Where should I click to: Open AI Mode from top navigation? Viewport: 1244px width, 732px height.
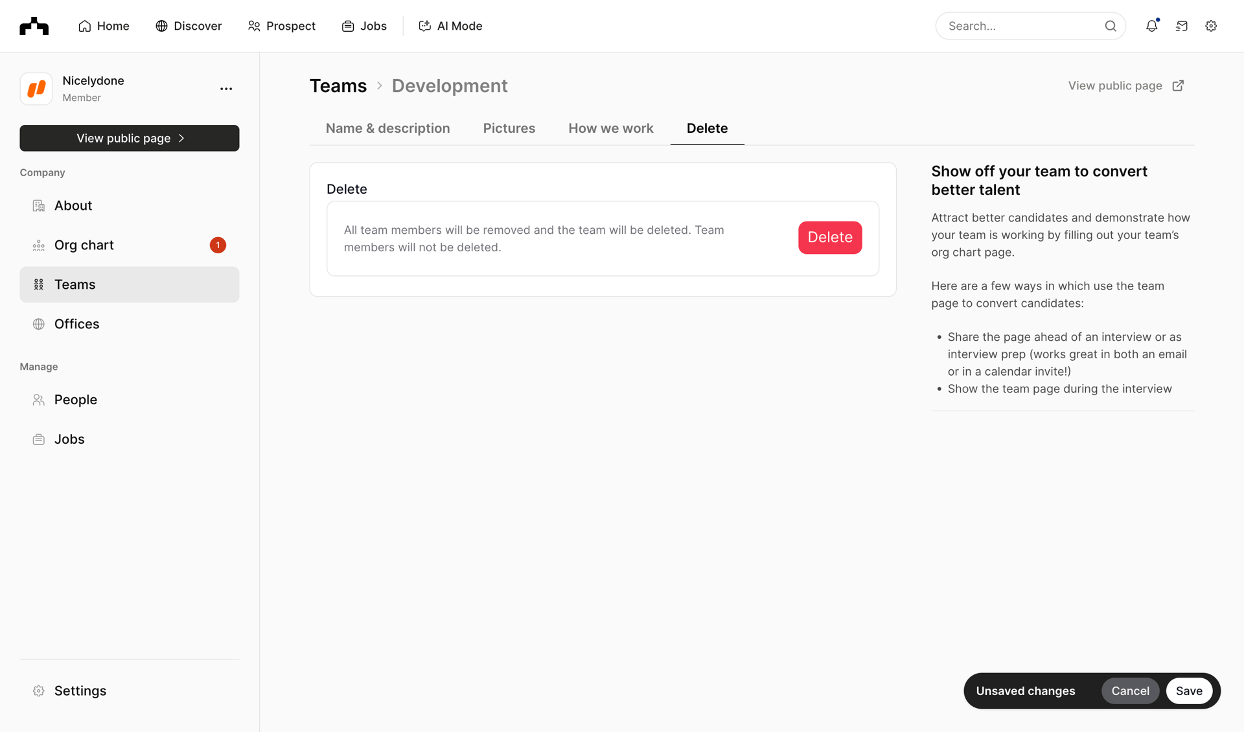pos(450,26)
